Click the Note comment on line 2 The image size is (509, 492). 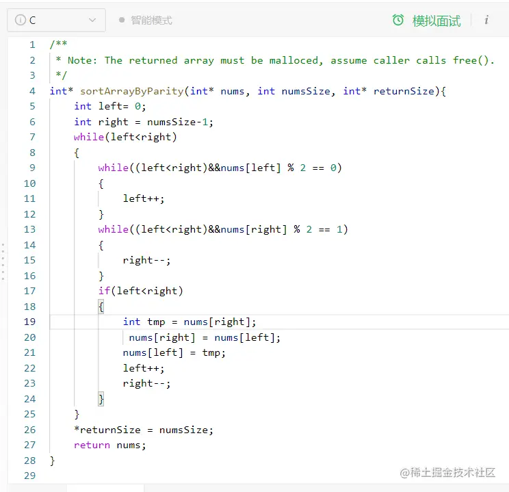point(275,60)
